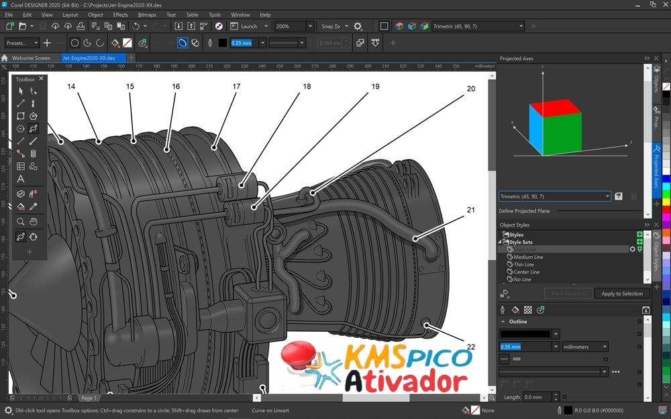Toggle the Ellipse shape icon in property bar
The image size is (671, 419).
74,43
